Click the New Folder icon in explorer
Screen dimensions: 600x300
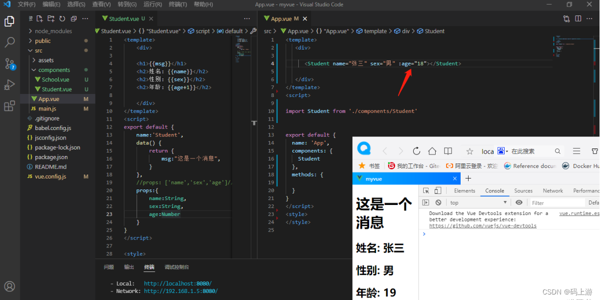coord(51,18)
